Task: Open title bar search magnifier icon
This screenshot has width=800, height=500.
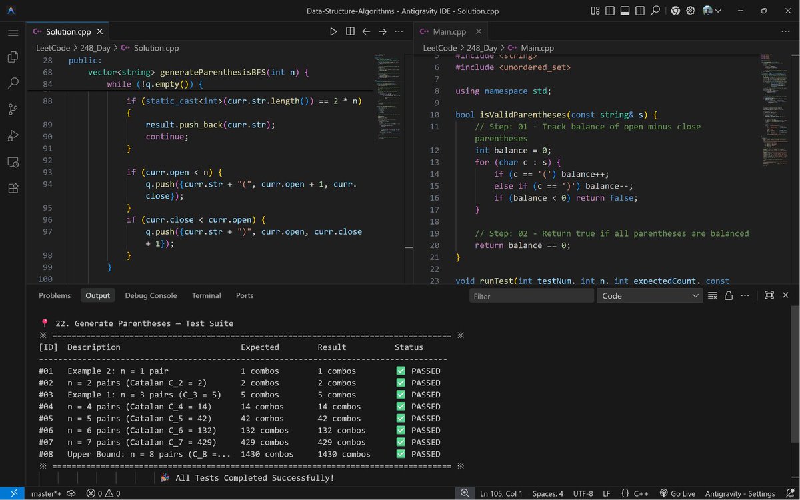Action: point(655,11)
